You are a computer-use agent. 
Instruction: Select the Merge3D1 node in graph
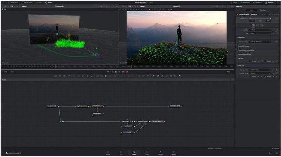[x=143, y=121]
